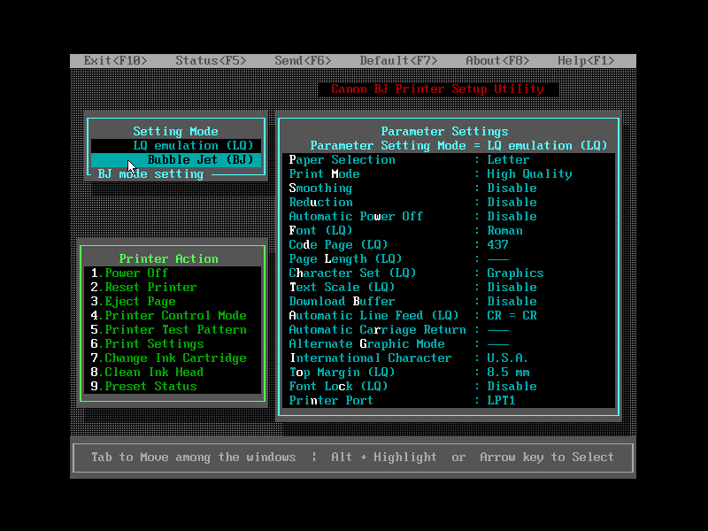Select the Page Length (LQ) parameter

[x=449, y=258]
